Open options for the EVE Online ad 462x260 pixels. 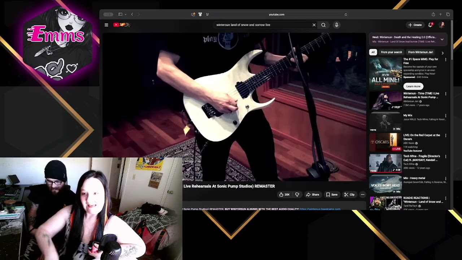click(x=445, y=60)
